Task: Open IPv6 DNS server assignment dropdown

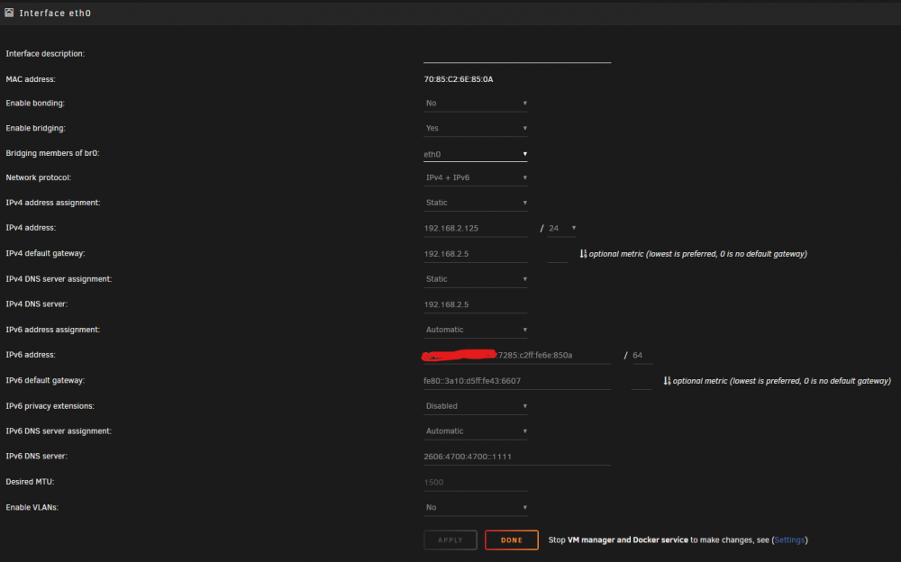Action: [x=475, y=431]
